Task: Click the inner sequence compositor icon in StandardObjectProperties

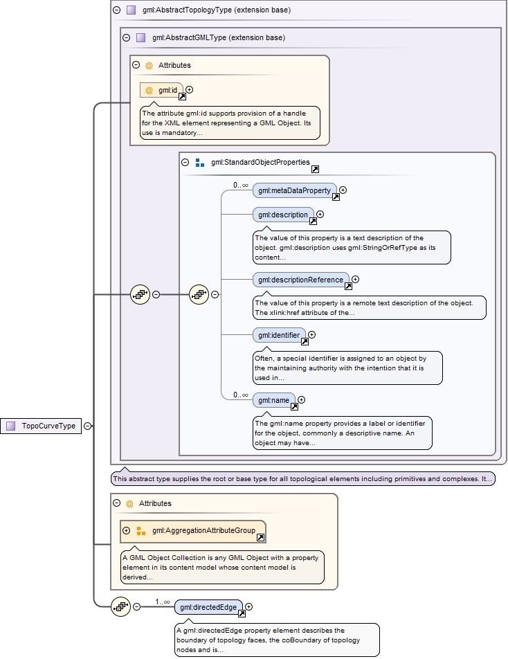Action: (199, 295)
